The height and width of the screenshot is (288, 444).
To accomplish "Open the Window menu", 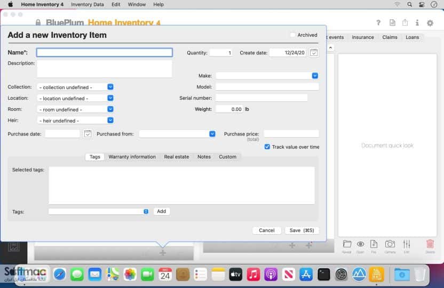I will coord(137,4).
